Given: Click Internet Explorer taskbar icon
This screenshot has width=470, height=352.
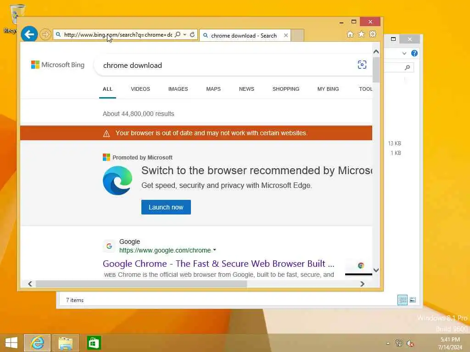Looking at the screenshot, I should 37,343.
